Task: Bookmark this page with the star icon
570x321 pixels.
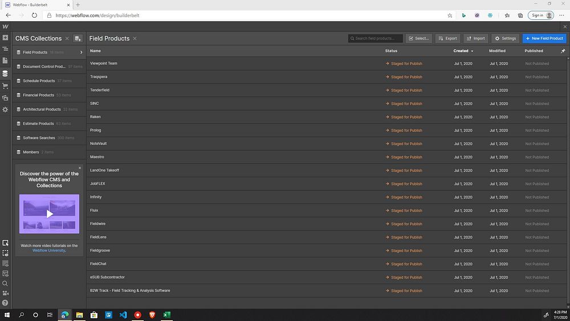Action: (x=450, y=15)
